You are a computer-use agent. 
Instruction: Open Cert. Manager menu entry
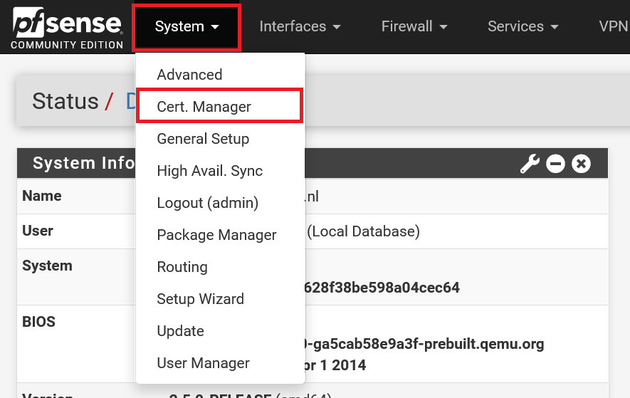tap(204, 107)
